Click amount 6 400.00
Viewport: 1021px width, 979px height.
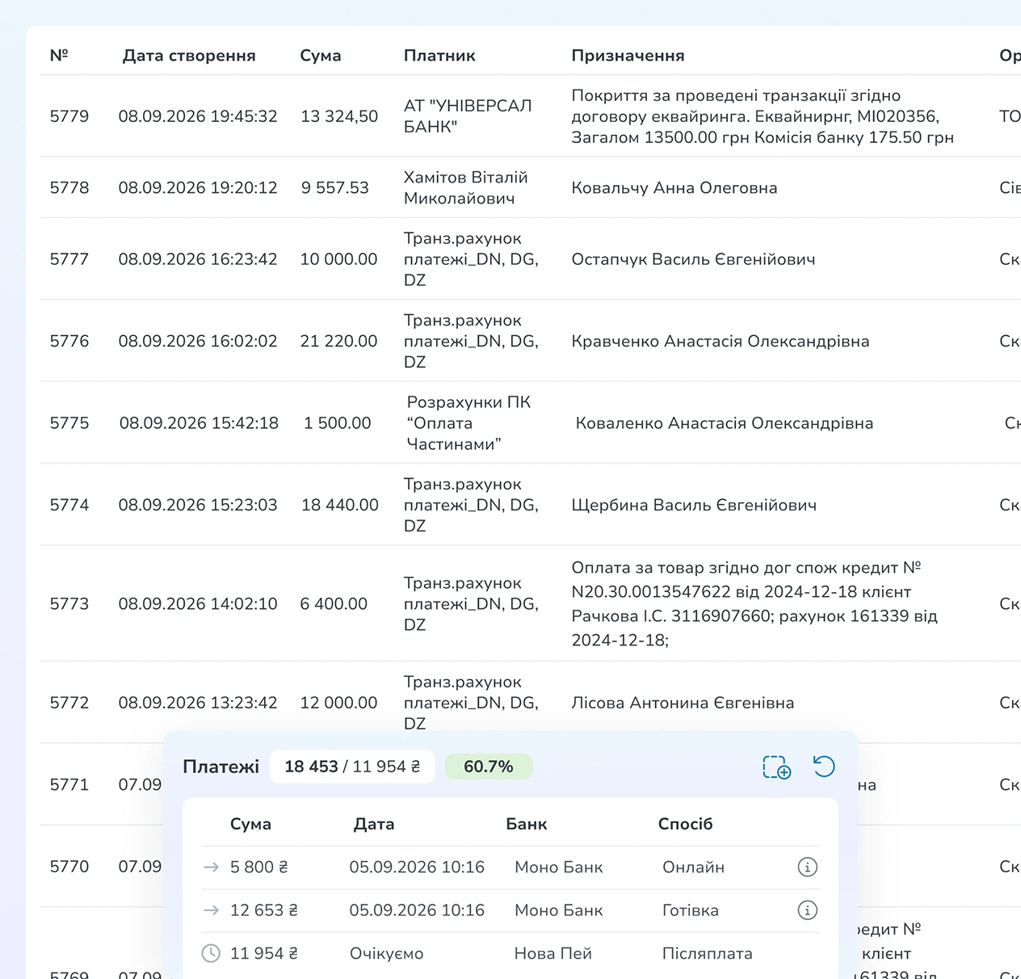[334, 604]
